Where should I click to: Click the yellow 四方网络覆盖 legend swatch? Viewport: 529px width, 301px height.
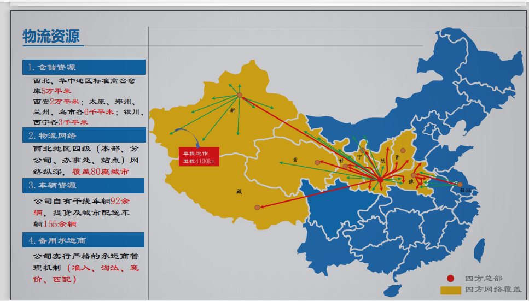click(x=450, y=290)
